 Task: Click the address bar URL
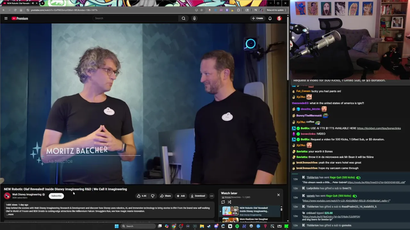(64, 10)
